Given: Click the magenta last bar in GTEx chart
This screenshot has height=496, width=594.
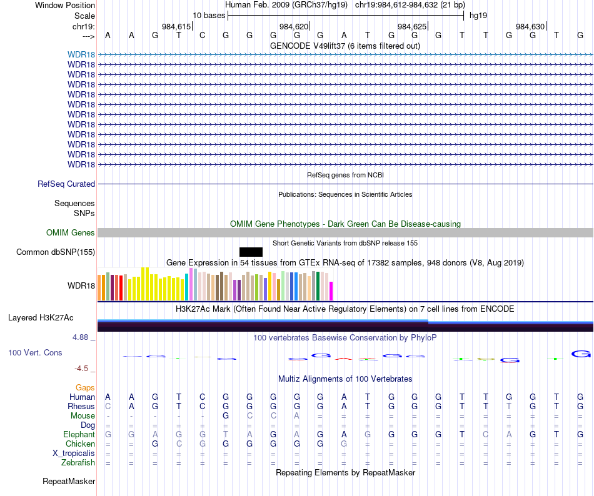Looking at the screenshot, I should [331, 291].
